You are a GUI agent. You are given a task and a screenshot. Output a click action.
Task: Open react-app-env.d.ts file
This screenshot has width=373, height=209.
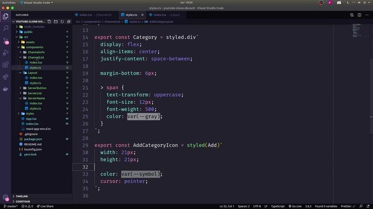[41, 129]
